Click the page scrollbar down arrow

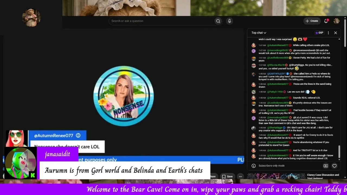point(345,177)
